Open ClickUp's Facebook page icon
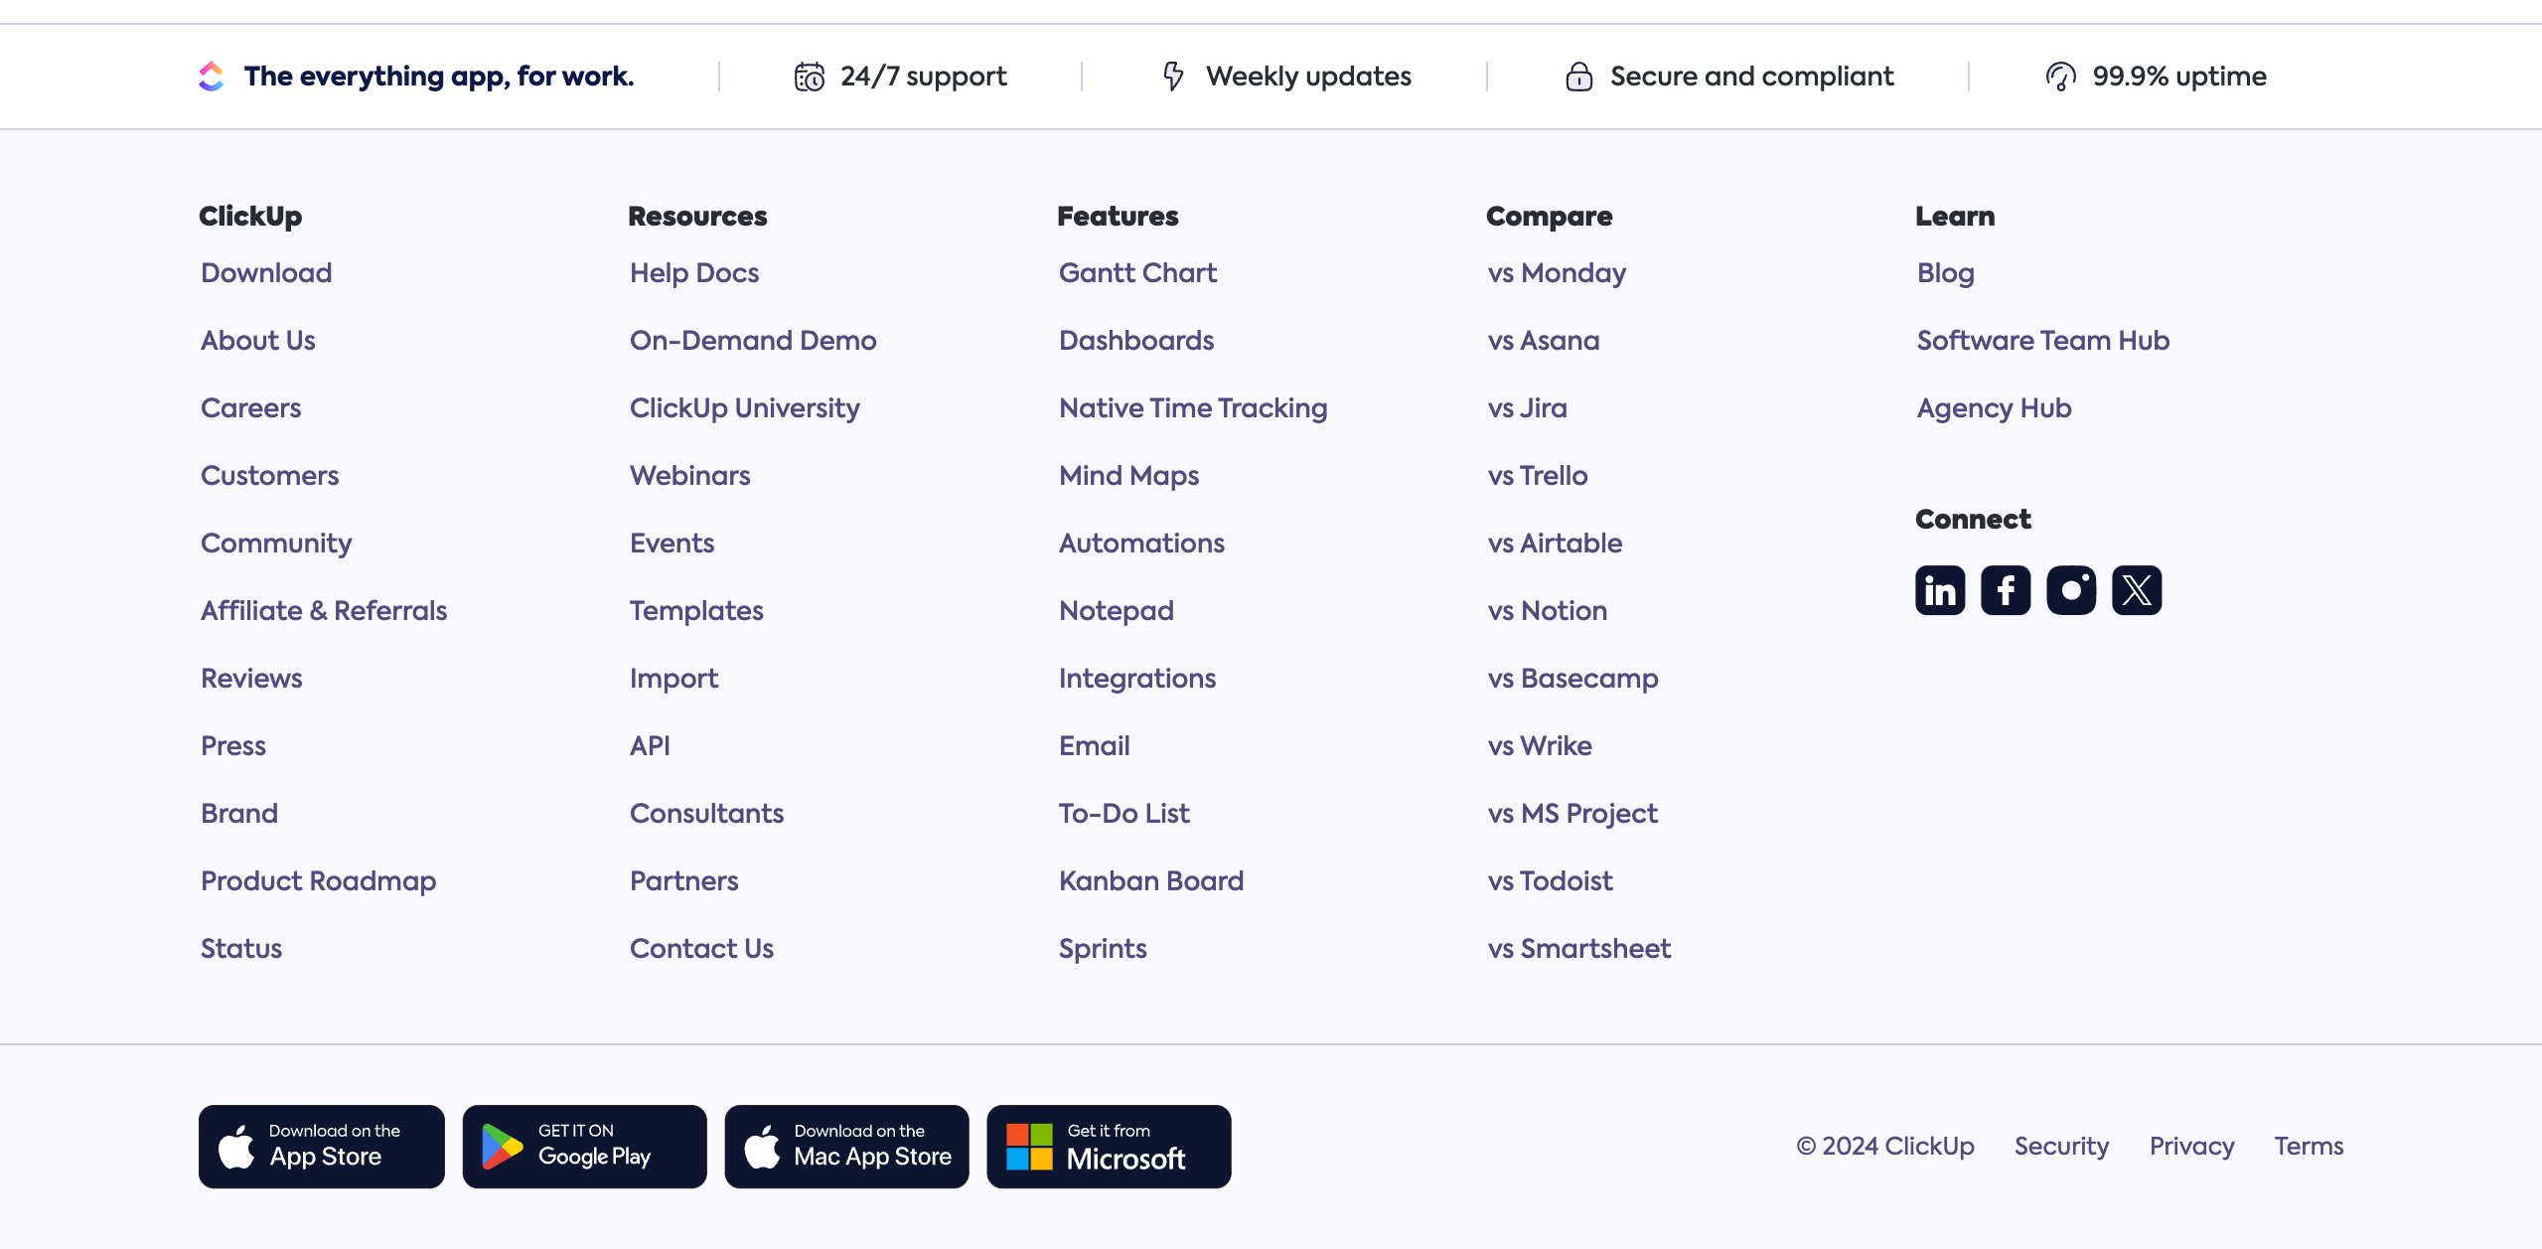Screen dimensions: 2542x1249 (2005, 590)
